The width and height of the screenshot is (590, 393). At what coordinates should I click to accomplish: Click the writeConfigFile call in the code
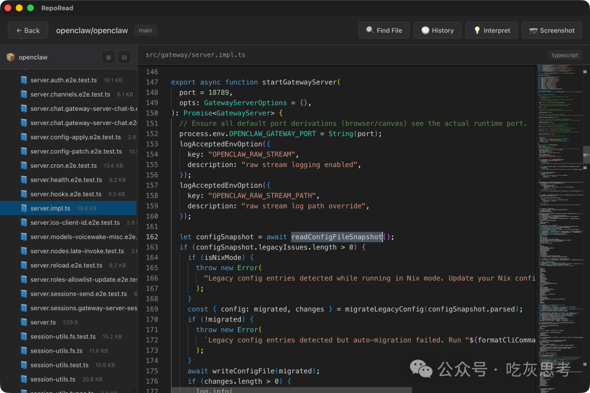point(244,371)
